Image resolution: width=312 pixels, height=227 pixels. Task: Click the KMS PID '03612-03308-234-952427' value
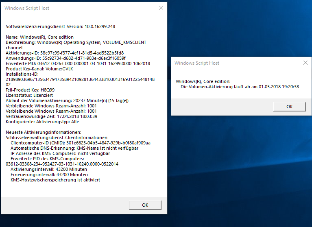click(62, 164)
